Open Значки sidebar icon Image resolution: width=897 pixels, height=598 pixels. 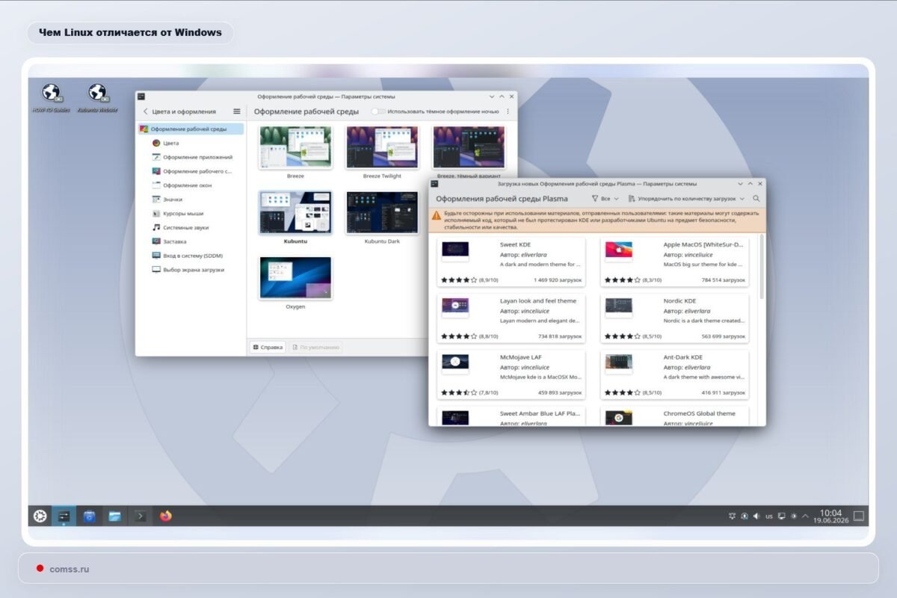(x=155, y=200)
